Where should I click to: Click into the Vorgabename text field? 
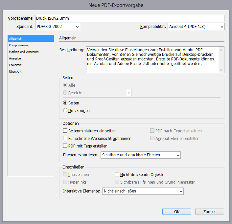[129, 18]
